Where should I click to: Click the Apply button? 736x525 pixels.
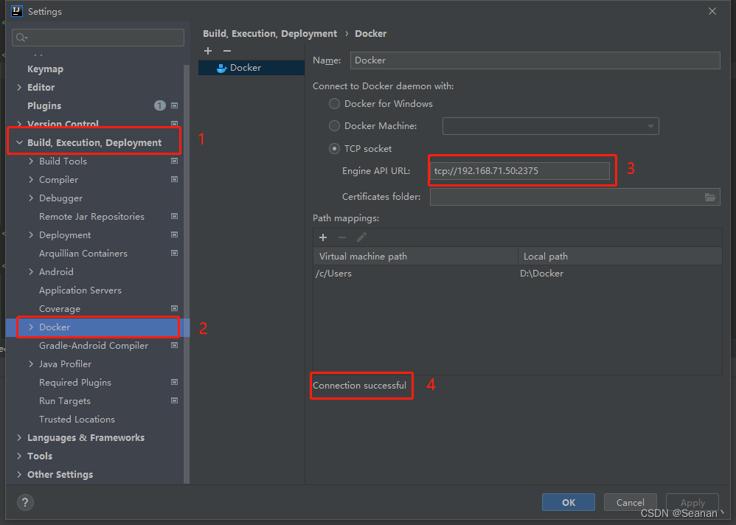pyautogui.click(x=692, y=502)
